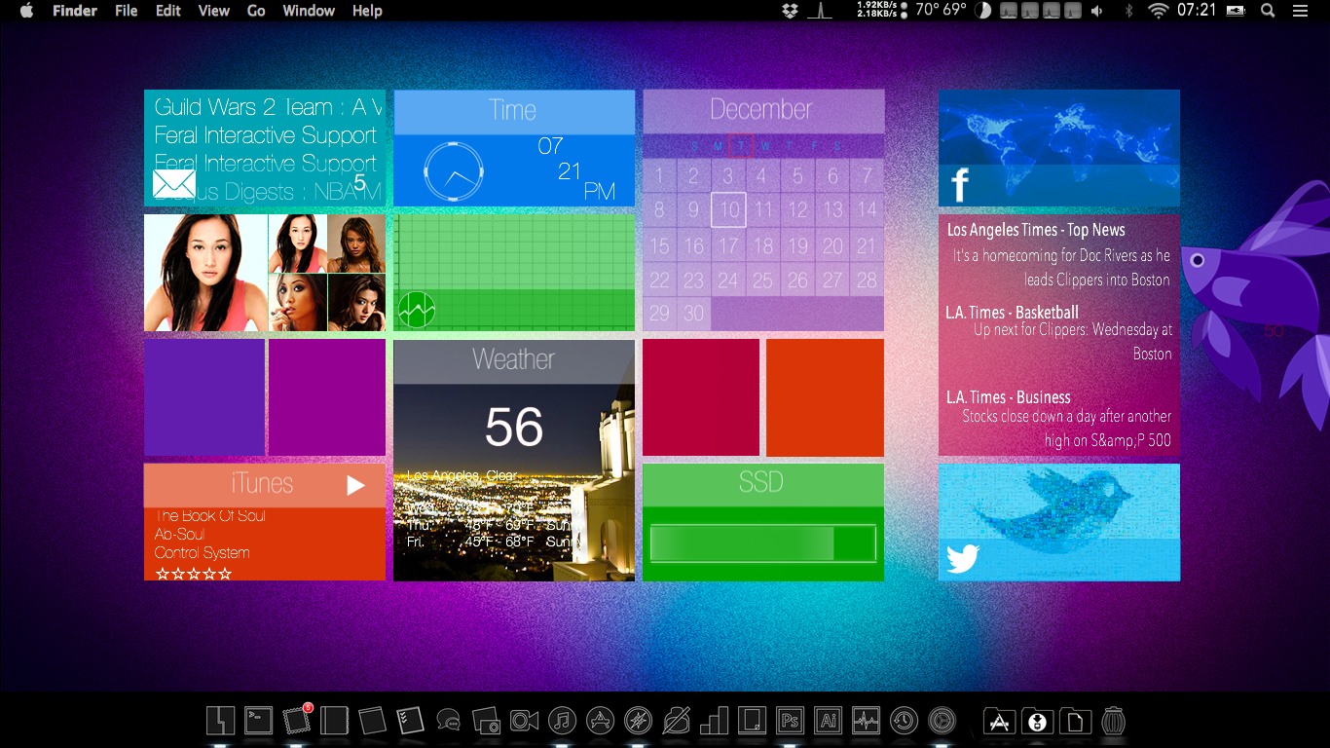Click Weather temperature reading 56
This screenshot has height=748, width=1330.
[514, 427]
